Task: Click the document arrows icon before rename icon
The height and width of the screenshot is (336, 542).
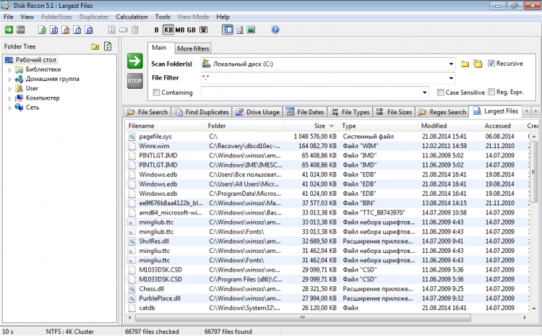Action: pos(111,30)
